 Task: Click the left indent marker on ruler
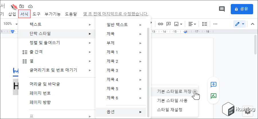13,32
